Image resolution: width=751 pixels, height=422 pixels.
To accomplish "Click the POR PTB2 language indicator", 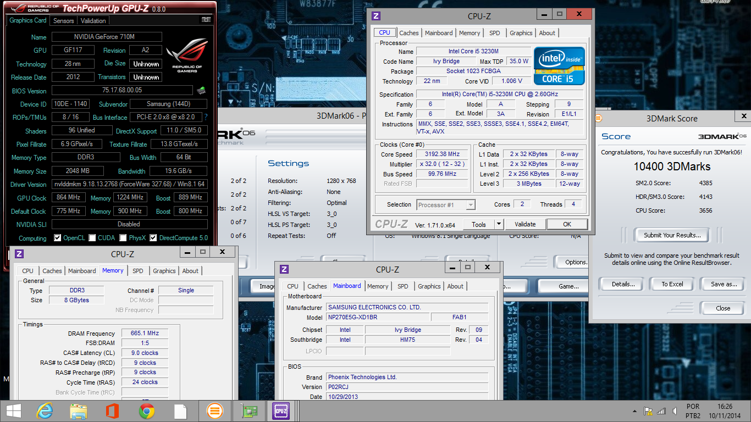I will tap(693, 411).
